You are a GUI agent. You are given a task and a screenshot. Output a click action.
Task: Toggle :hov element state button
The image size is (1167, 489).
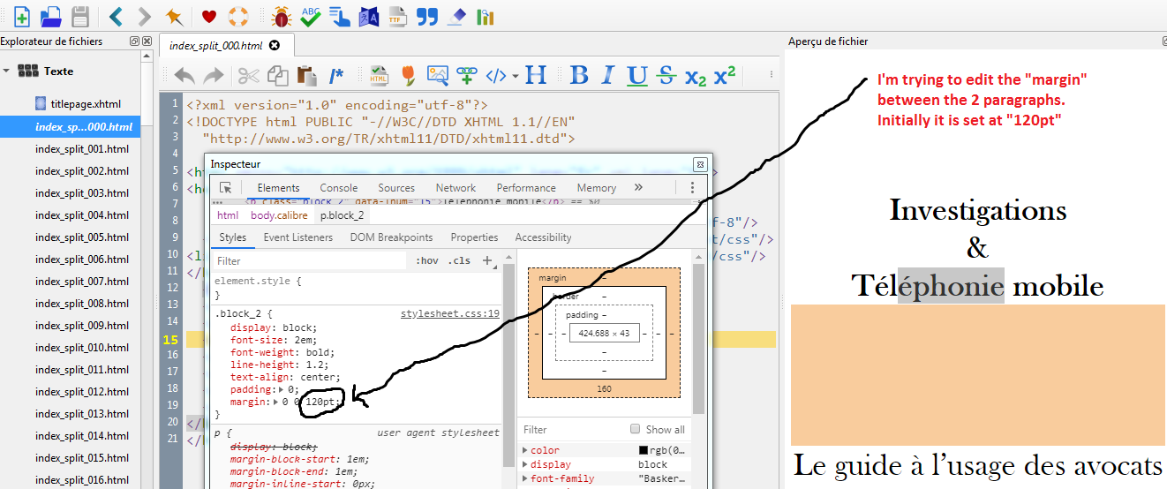427,260
